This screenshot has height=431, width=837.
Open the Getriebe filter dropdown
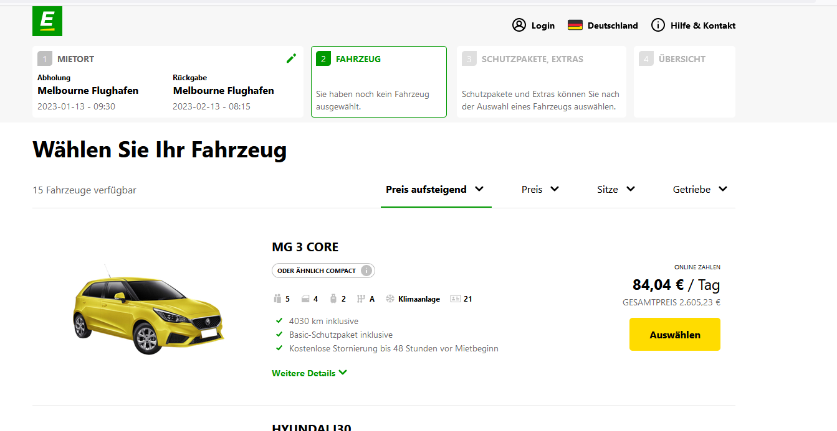pos(700,190)
